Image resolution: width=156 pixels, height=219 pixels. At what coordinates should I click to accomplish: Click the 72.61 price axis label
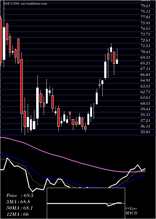point(145,40)
